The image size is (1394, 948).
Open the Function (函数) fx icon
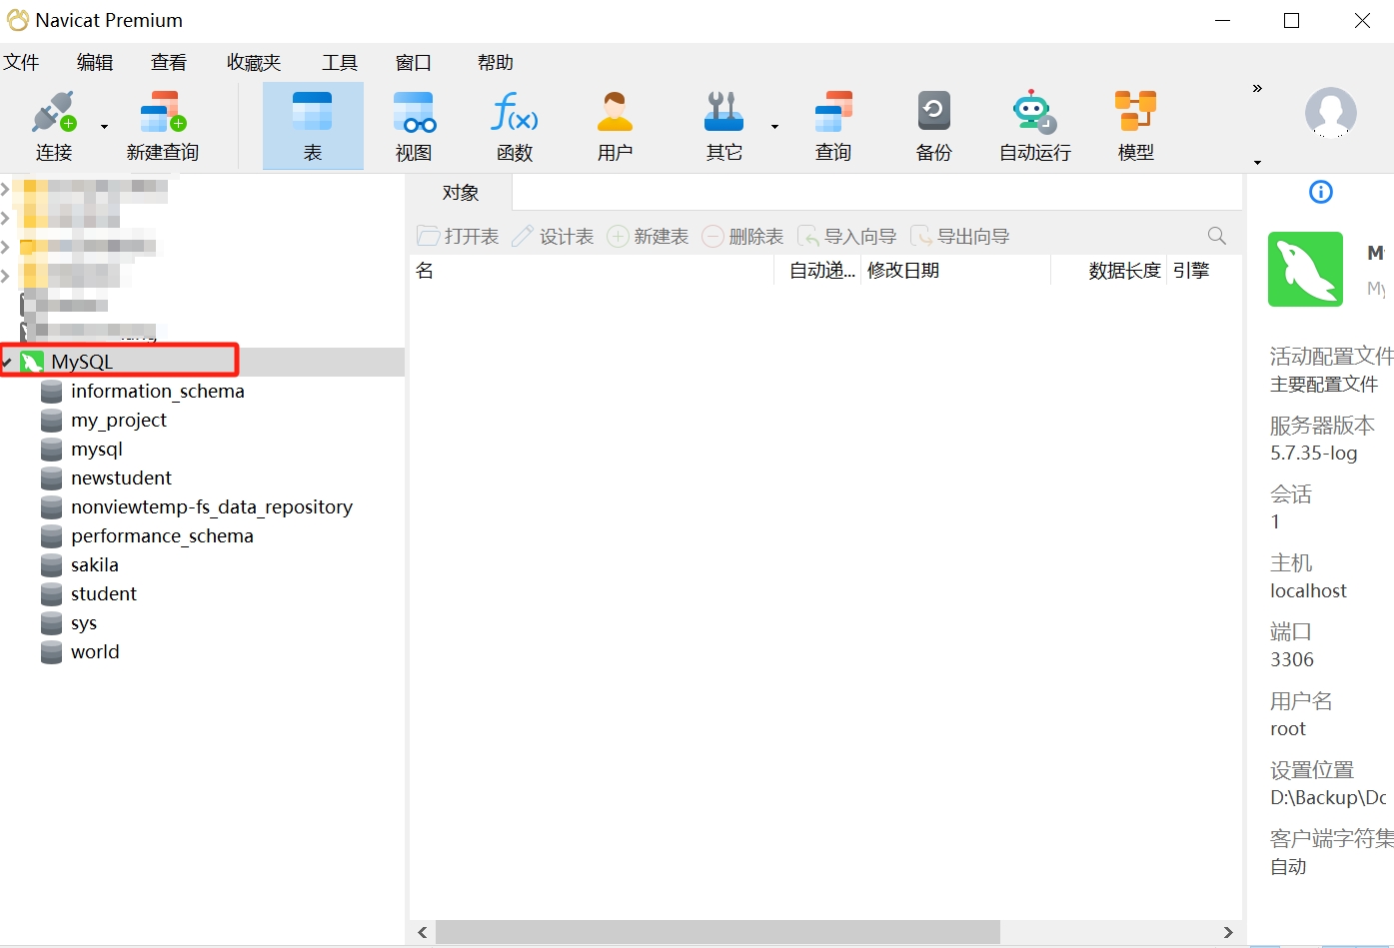515,113
